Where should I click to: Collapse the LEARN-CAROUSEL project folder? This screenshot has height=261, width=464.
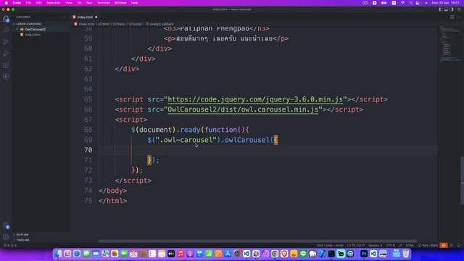point(29,24)
